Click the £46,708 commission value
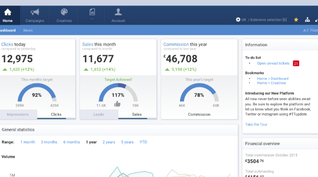 tap(180, 59)
